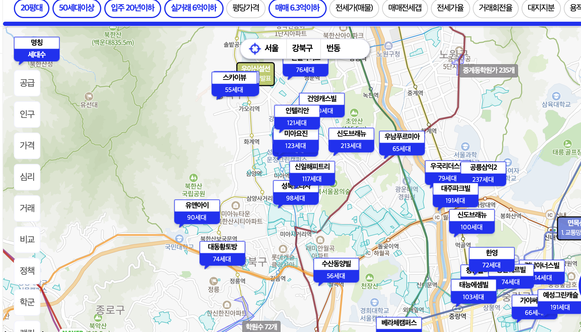581x332 pixels.
Task: Click the 노원구청 government building icon
Action: tap(388, 46)
